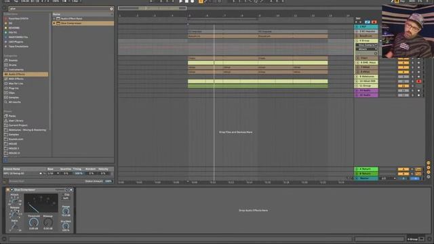Open the Current Project folder
This screenshot has width=434, height=244.
tap(18, 125)
